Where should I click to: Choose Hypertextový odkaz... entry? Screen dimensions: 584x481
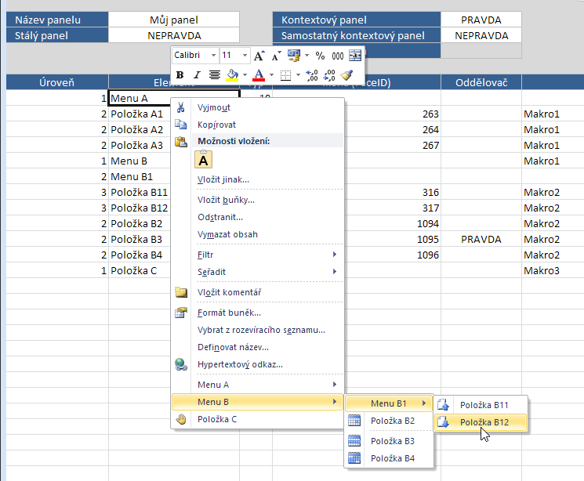(x=257, y=364)
